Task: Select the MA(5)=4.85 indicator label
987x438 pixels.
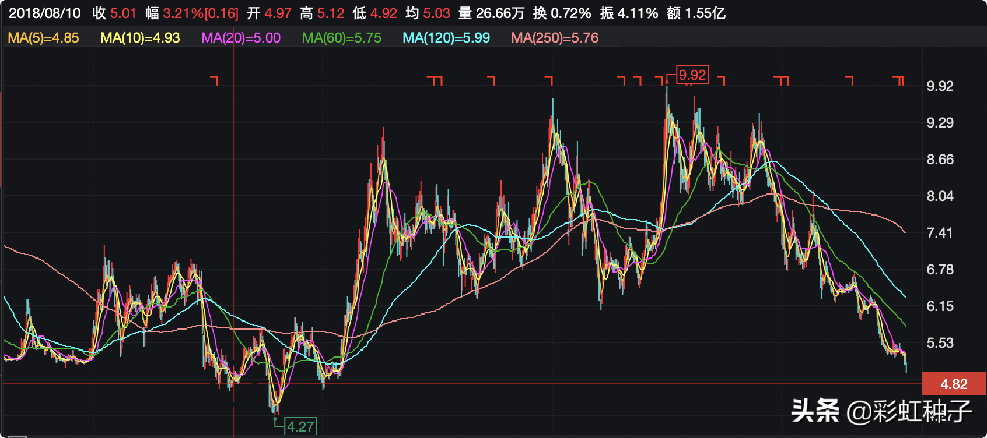Action: click(44, 38)
